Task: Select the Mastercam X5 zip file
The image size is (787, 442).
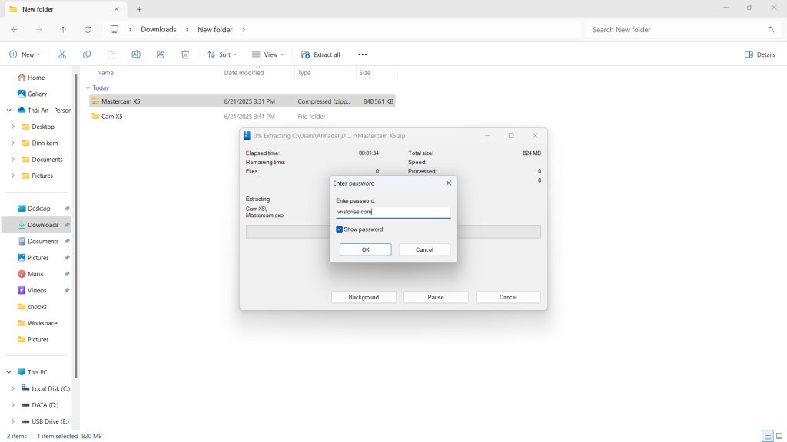Action: 242,101
